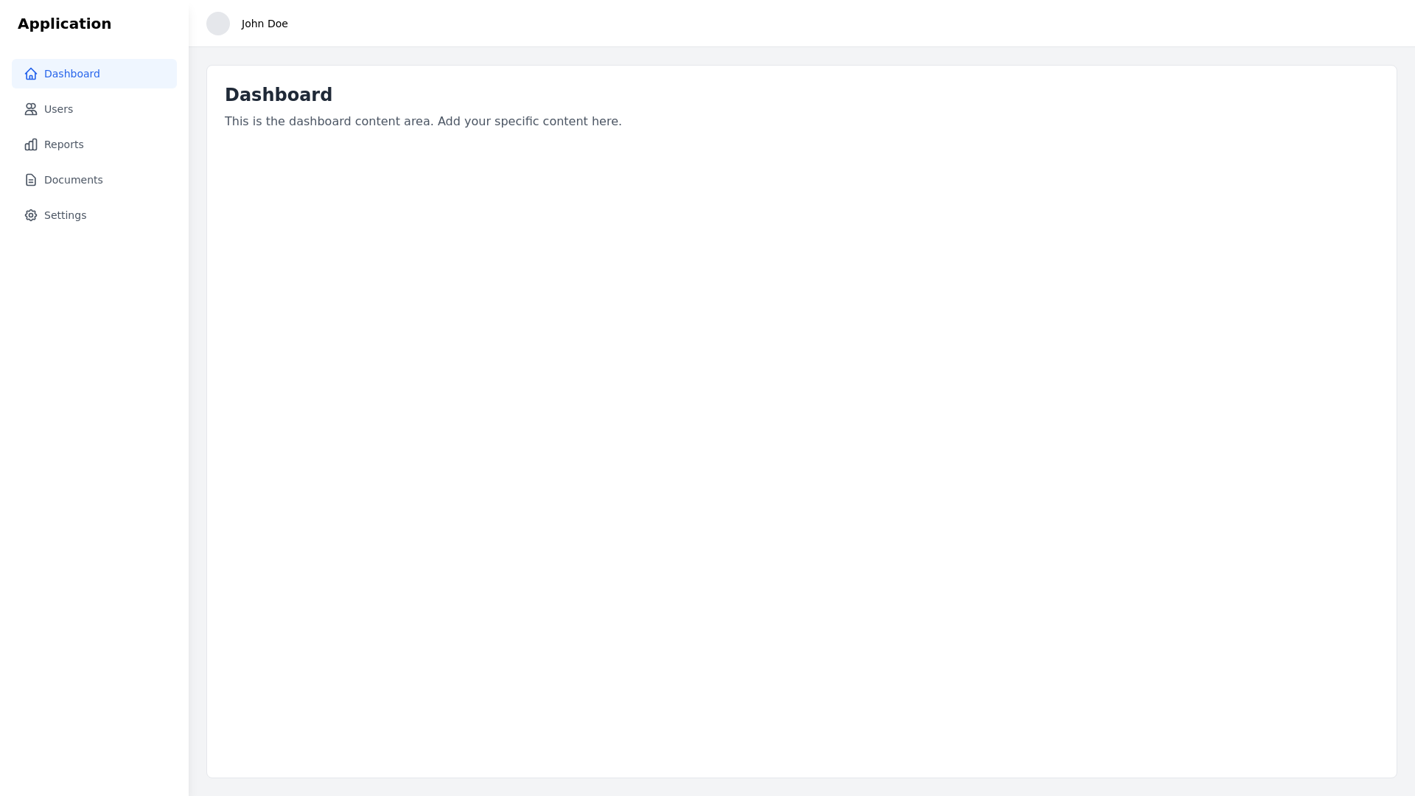Select the Dashboard icon in navigation
The height and width of the screenshot is (796, 1415).
pos(30,74)
